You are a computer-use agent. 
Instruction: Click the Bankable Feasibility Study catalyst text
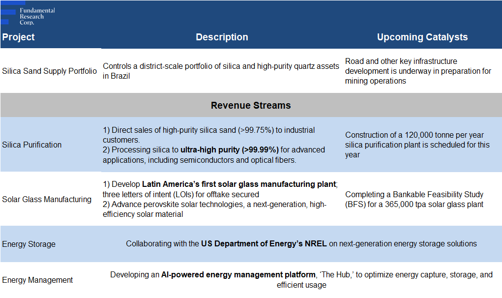point(414,199)
